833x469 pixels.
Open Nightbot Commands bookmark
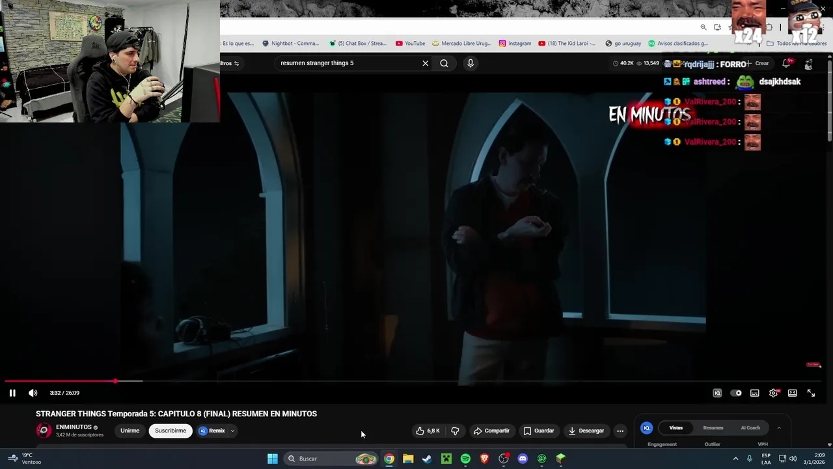(290, 44)
